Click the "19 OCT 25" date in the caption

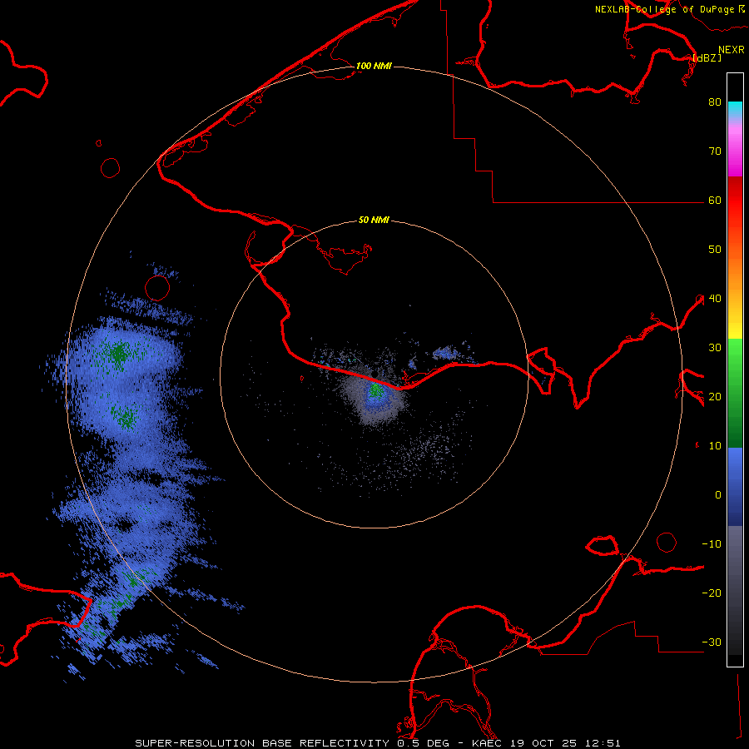tap(544, 743)
